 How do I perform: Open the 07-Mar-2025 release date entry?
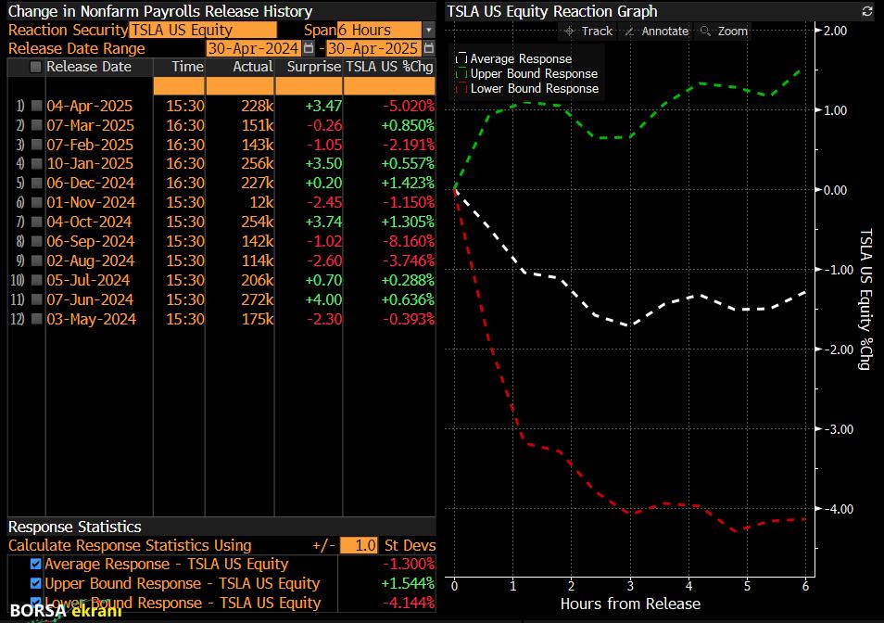pos(90,125)
